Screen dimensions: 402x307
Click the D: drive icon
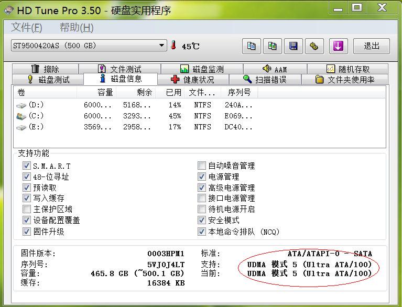21,105
